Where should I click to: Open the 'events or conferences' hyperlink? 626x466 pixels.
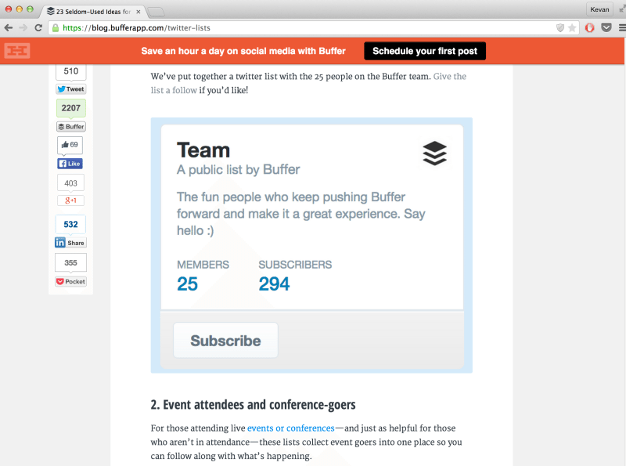(290, 428)
